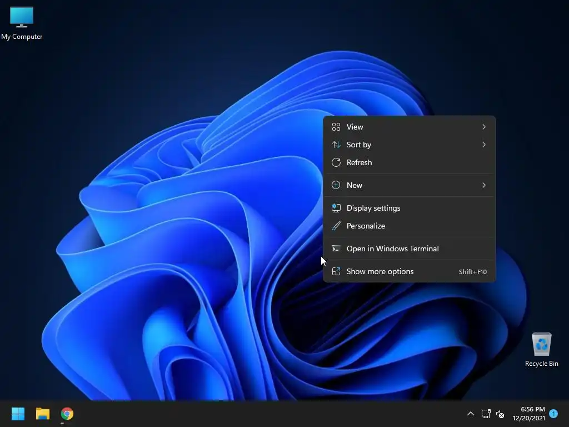The height and width of the screenshot is (427, 569).
Task: Click the New plus icon
Action: pyautogui.click(x=336, y=185)
